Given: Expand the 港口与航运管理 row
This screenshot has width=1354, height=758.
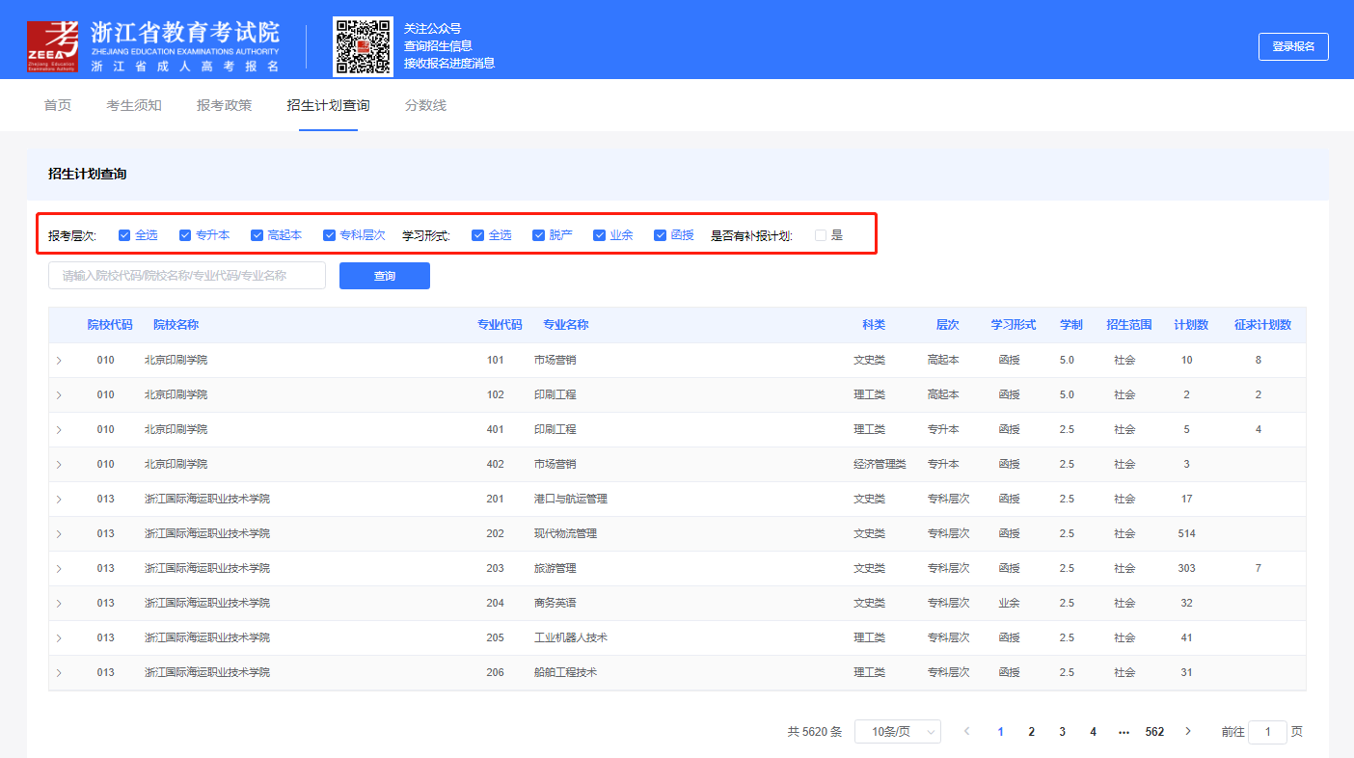Looking at the screenshot, I should click(x=59, y=499).
